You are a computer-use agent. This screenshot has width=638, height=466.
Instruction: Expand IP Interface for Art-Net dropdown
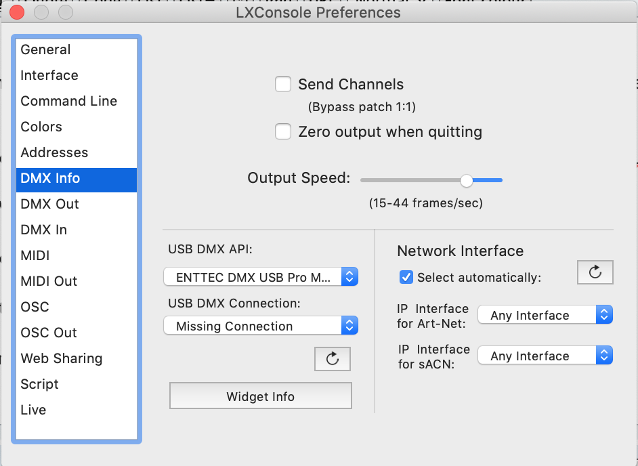coord(545,314)
